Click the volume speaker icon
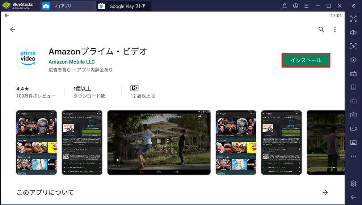The height and width of the screenshot is (205, 362). pos(353,32)
